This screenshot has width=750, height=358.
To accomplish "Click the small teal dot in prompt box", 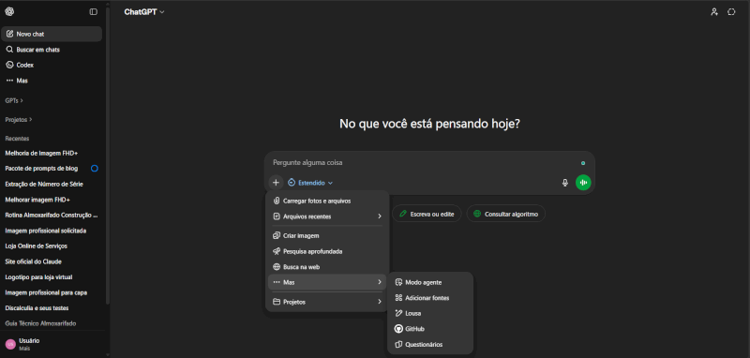I will click(x=583, y=163).
